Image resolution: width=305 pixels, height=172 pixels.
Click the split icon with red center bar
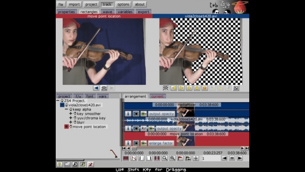[157, 158]
